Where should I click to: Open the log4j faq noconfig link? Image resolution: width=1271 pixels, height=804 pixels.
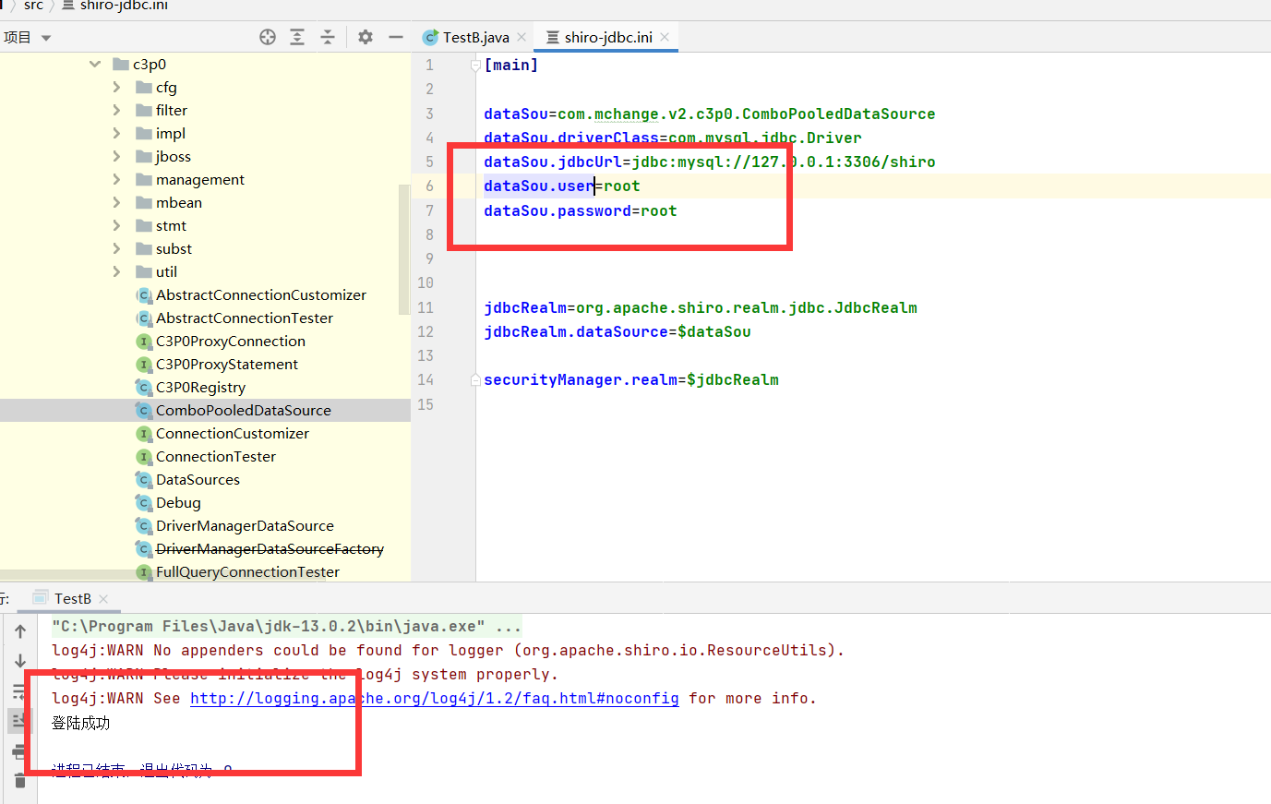coord(435,698)
